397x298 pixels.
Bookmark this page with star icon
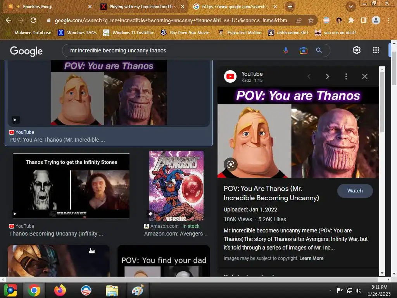click(311, 20)
